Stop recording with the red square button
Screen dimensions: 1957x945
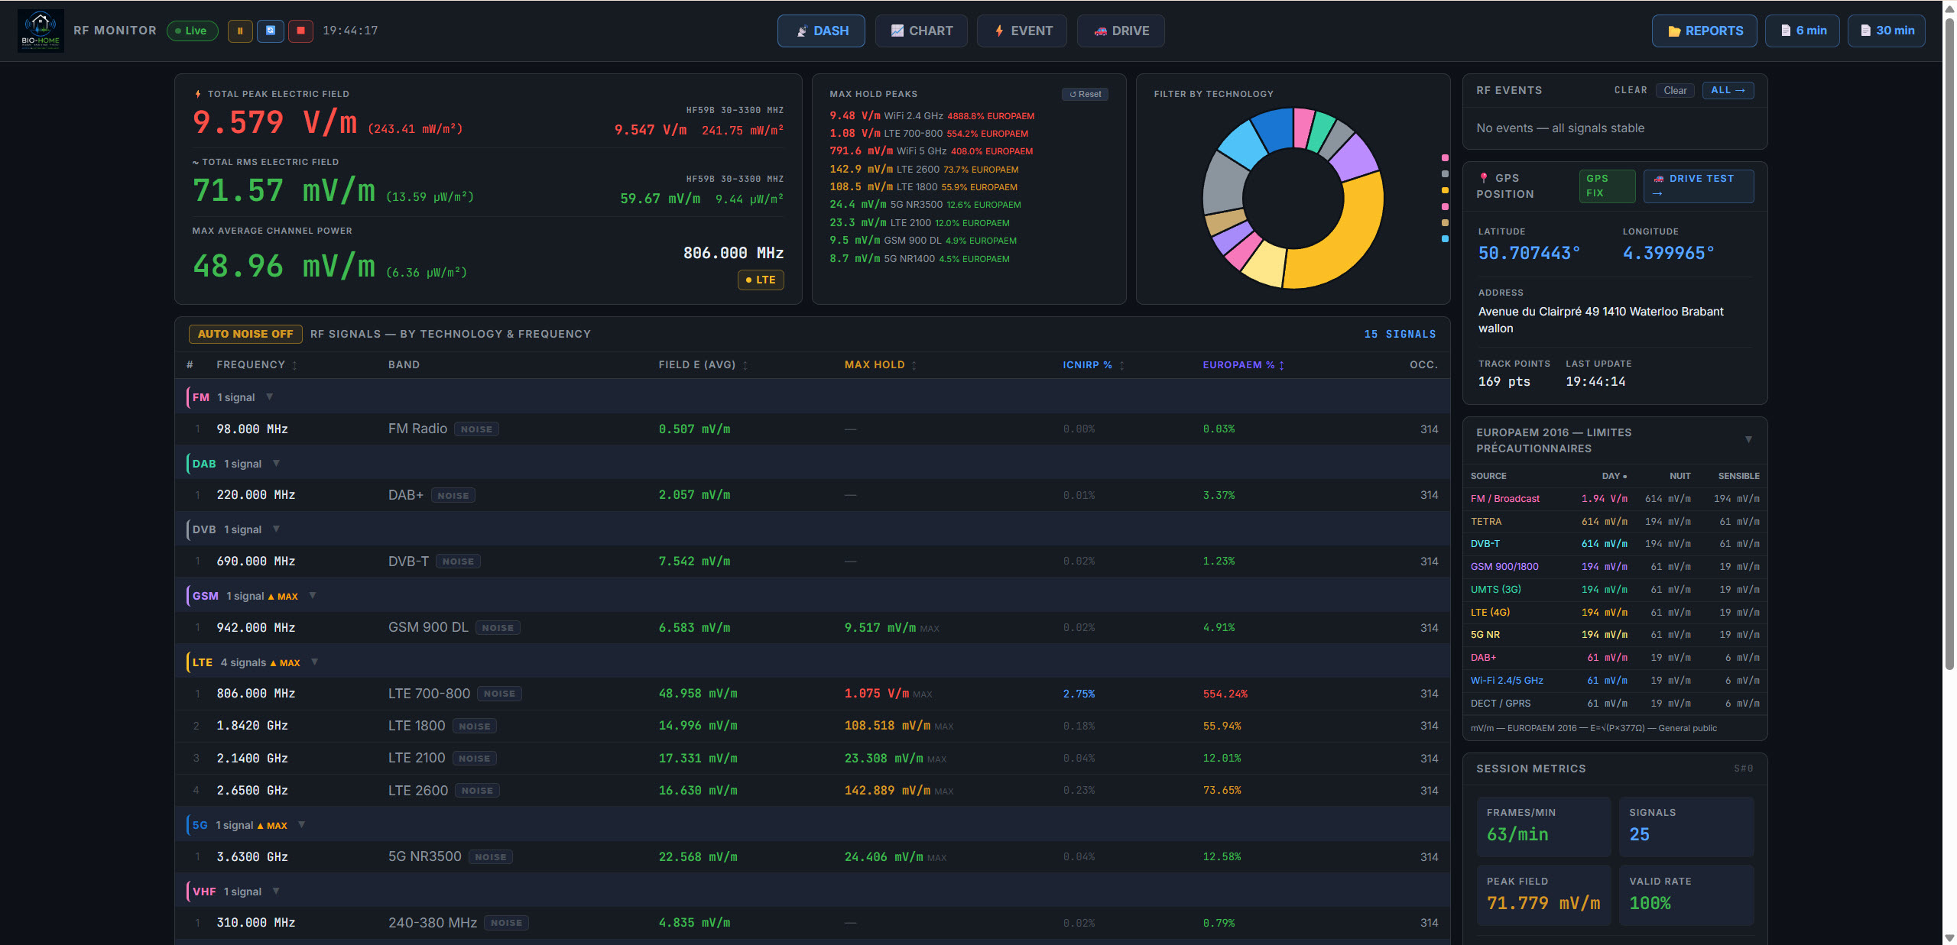[300, 31]
